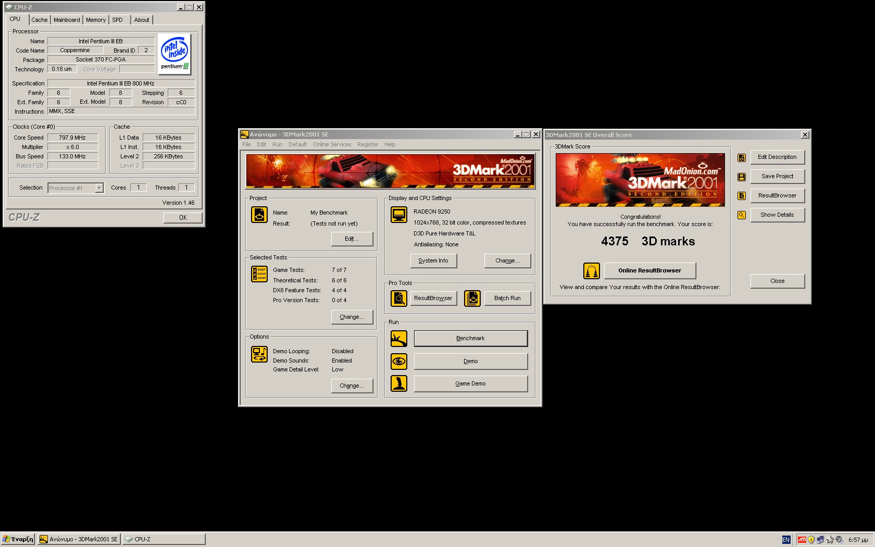Click the Edit Description icon in score window
Screen dimensions: 875x547
pyautogui.click(x=742, y=158)
